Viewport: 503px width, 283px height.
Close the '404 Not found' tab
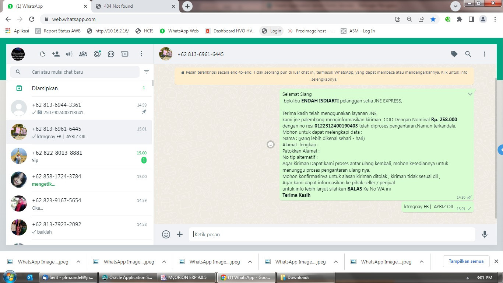(173, 6)
